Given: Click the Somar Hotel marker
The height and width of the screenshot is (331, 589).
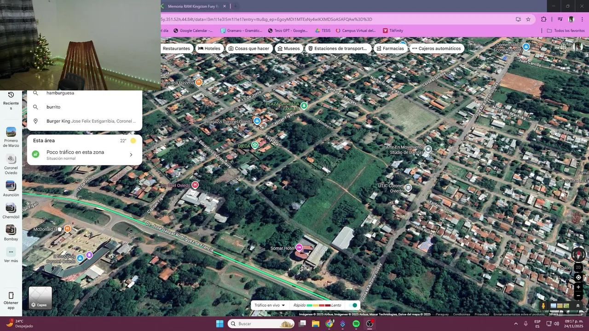Looking at the screenshot, I should (299, 248).
